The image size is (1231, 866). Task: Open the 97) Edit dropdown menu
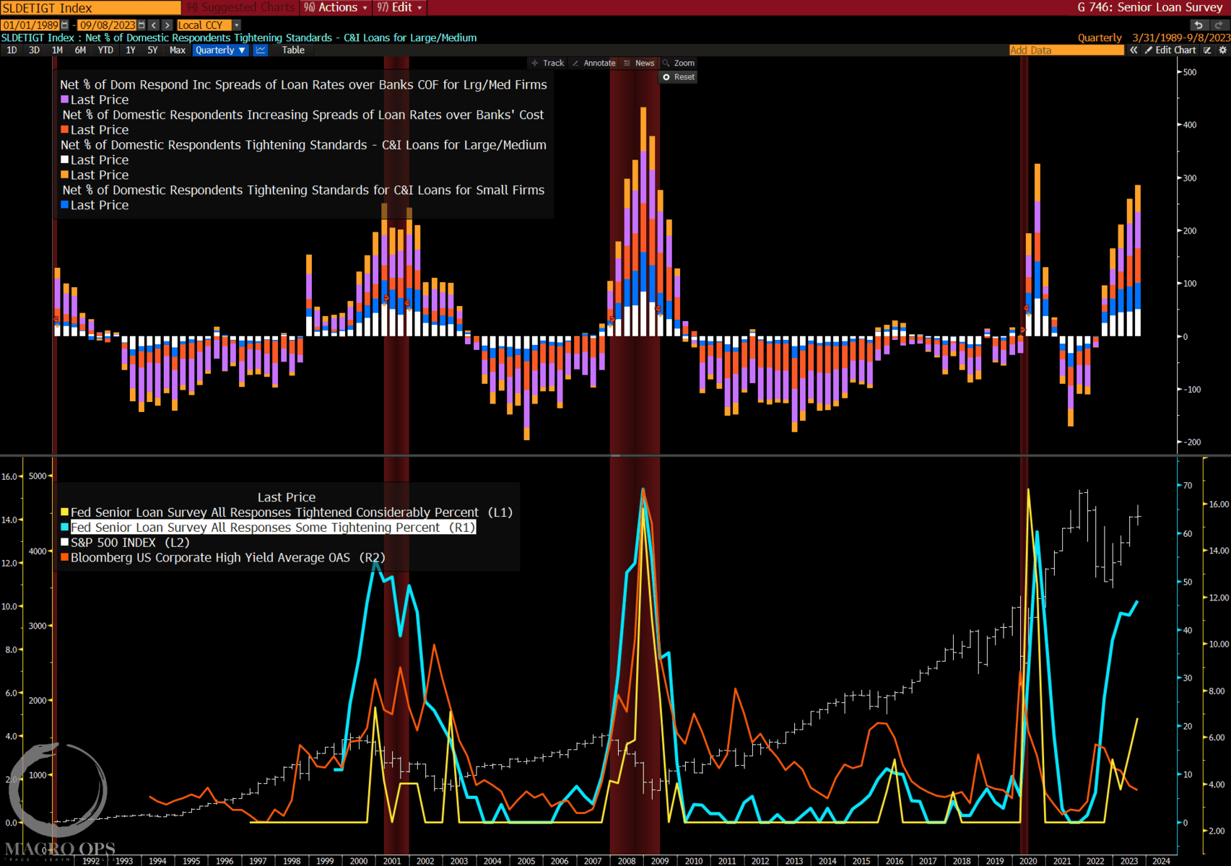(399, 7)
